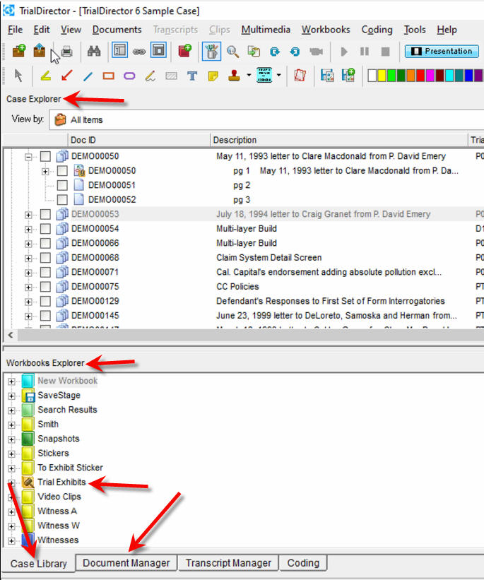Click the Play playback button
The image size is (484, 580).
click(x=344, y=52)
